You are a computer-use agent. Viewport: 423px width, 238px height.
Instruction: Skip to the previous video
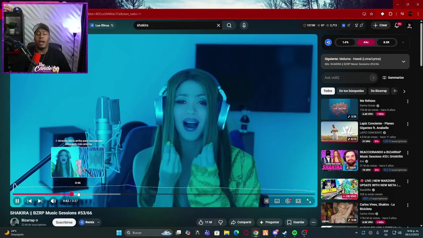pyautogui.click(x=29, y=201)
